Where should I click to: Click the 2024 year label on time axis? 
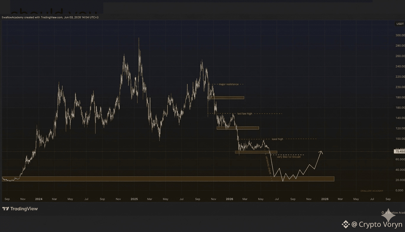tap(39, 199)
